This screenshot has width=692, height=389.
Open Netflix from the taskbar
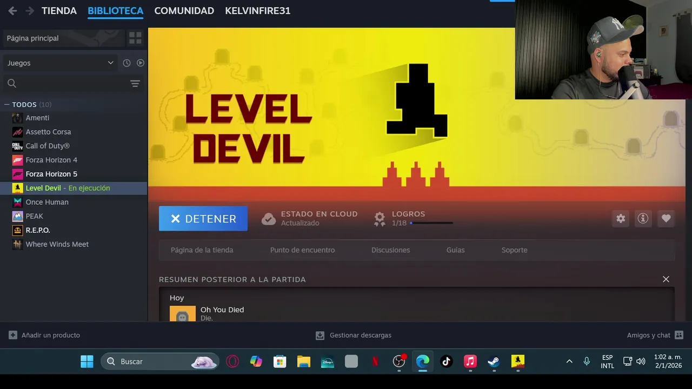pos(375,361)
